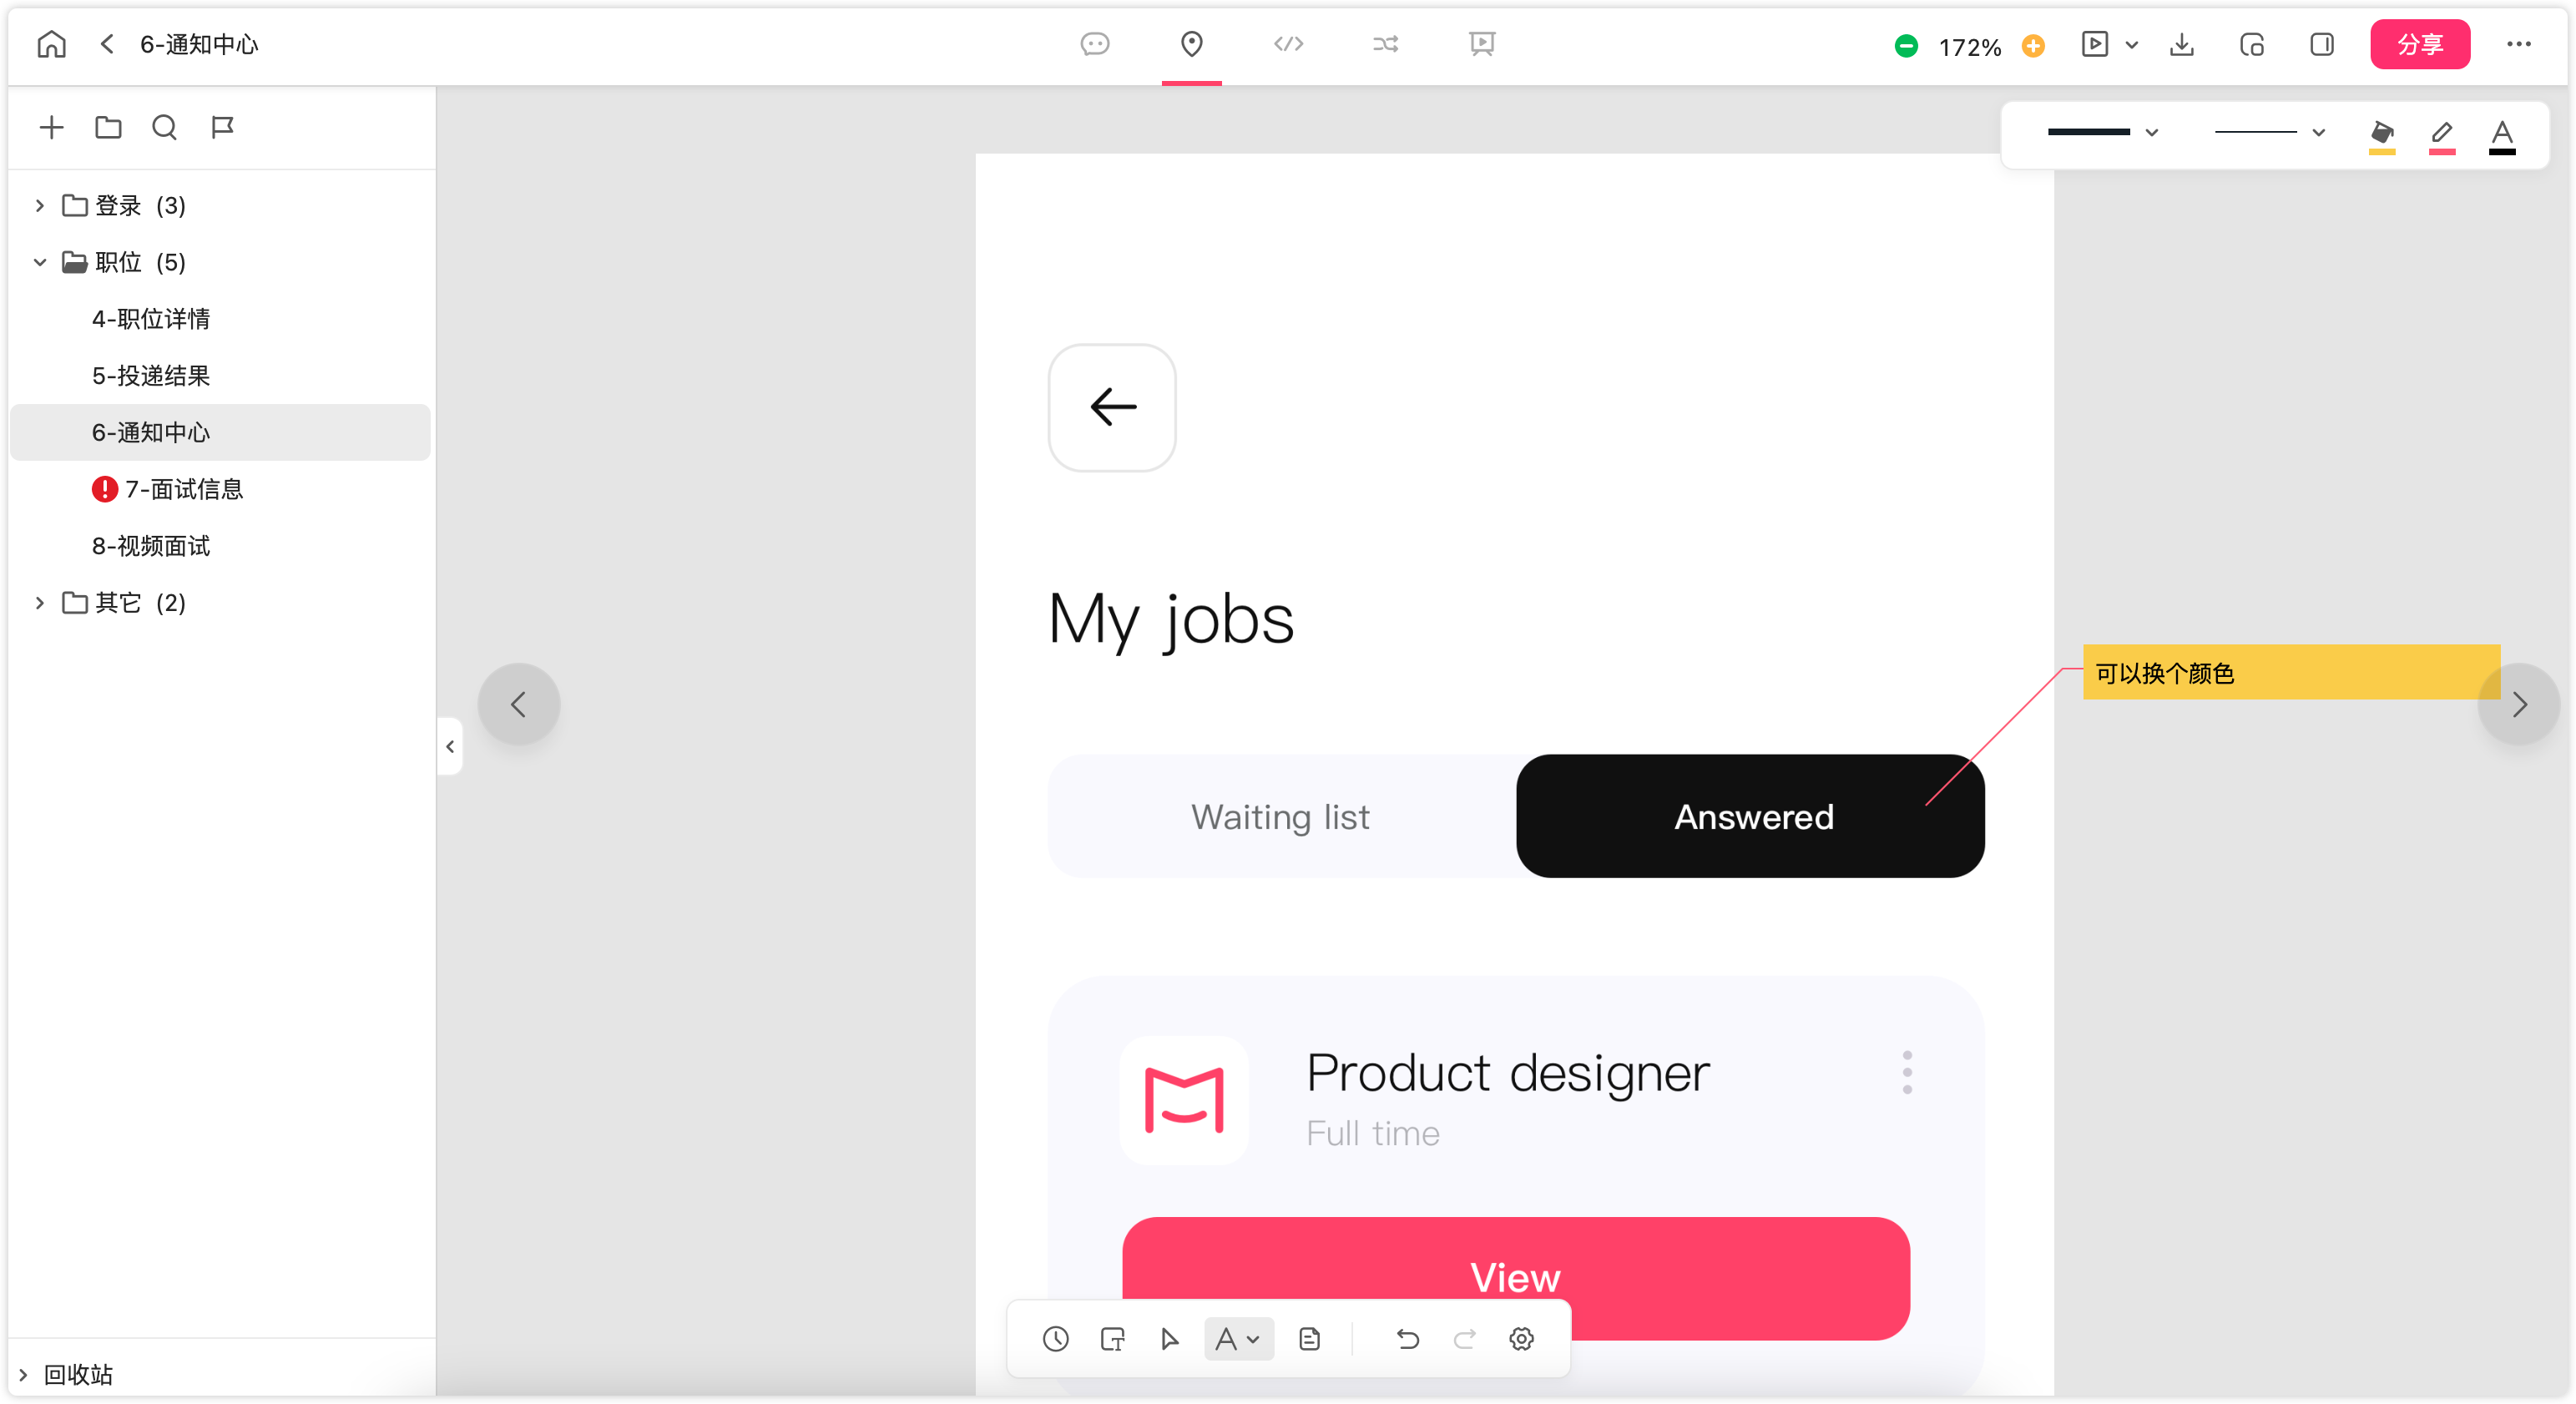Select the Answered tab
This screenshot has width=2576, height=1404.
click(1751, 816)
